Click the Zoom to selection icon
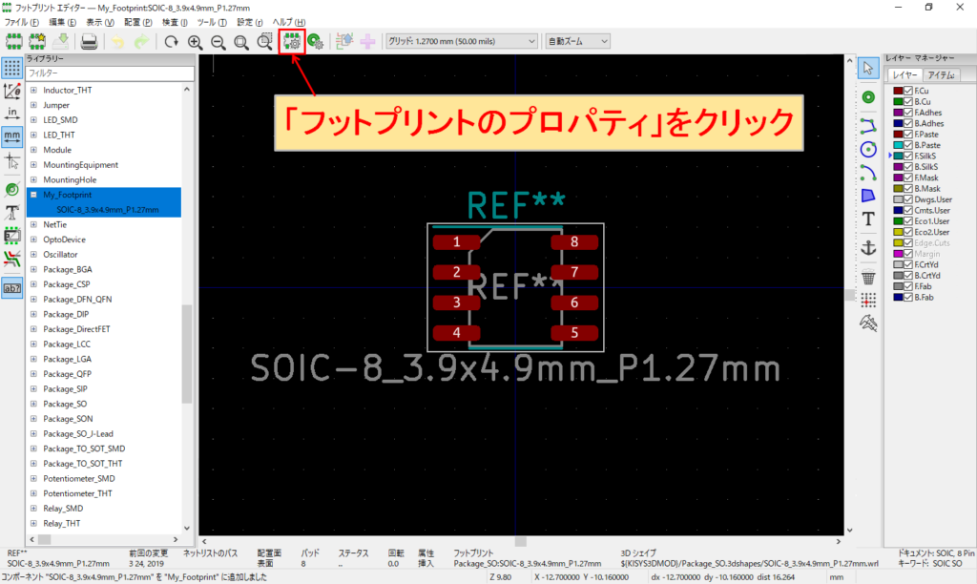The height and width of the screenshot is (584, 977). tap(265, 41)
